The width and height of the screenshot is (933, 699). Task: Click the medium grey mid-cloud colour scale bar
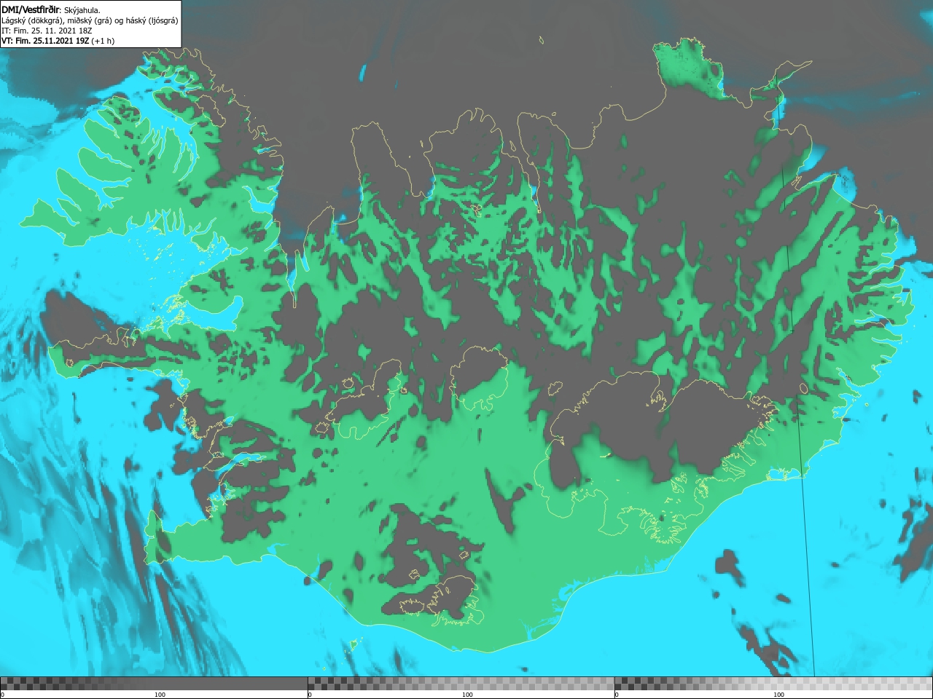(461, 684)
